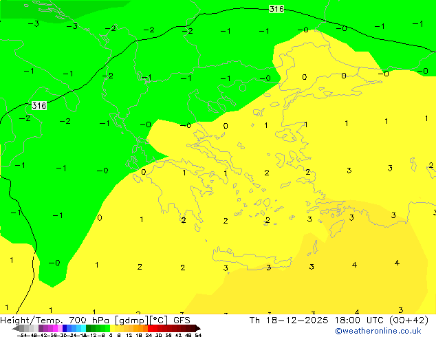The height and width of the screenshot is (337, 436).
Task: Pick the cyan swatch in the legend bar
Action: [81, 328]
